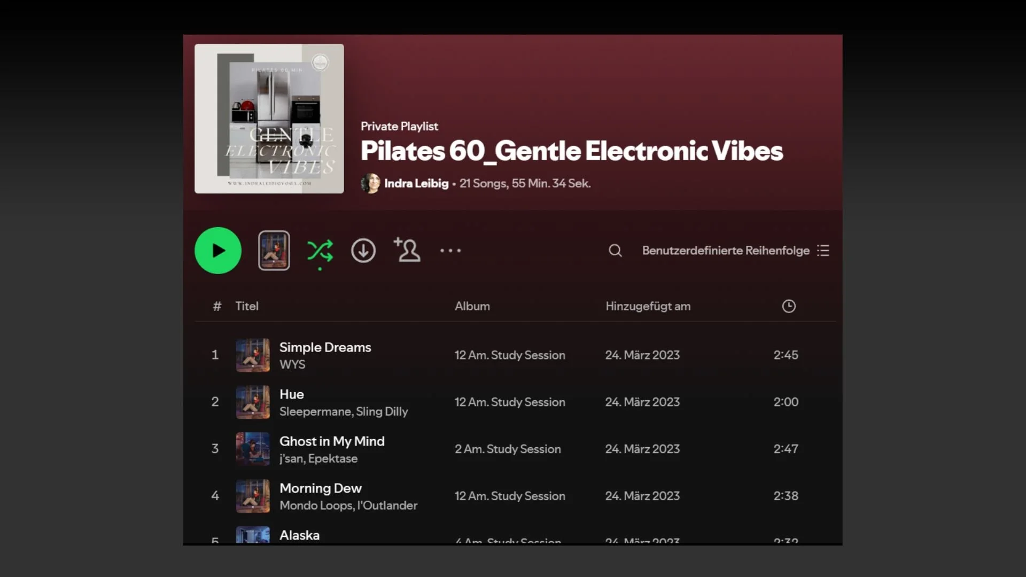Image resolution: width=1026 pixels, height=577 pixels.
Task: Select the Simple Dreams track
Action: click(325, 347)
